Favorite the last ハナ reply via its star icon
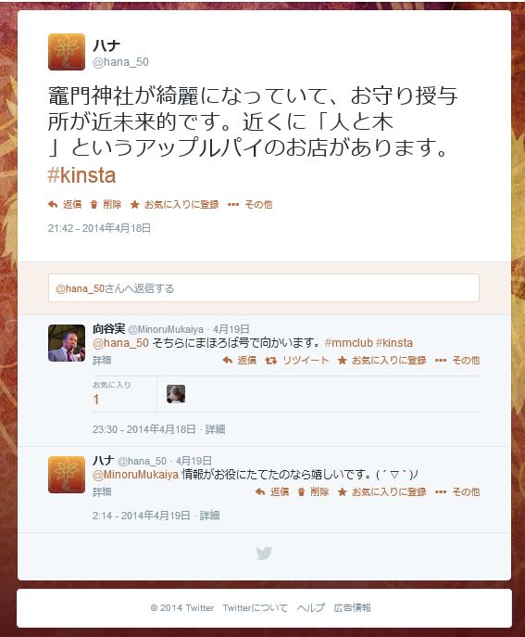 point(342,492)
